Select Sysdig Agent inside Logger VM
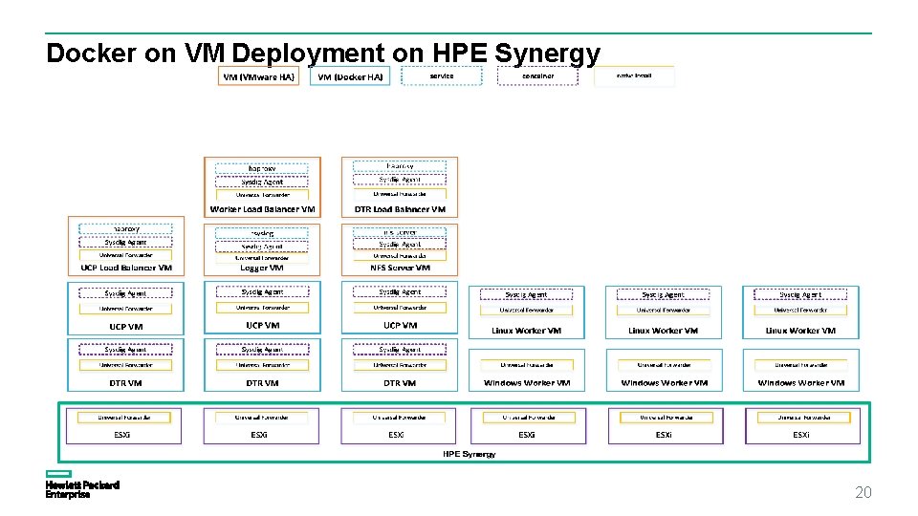The height and width of the screenshot is (516, 918). (262, 247)
